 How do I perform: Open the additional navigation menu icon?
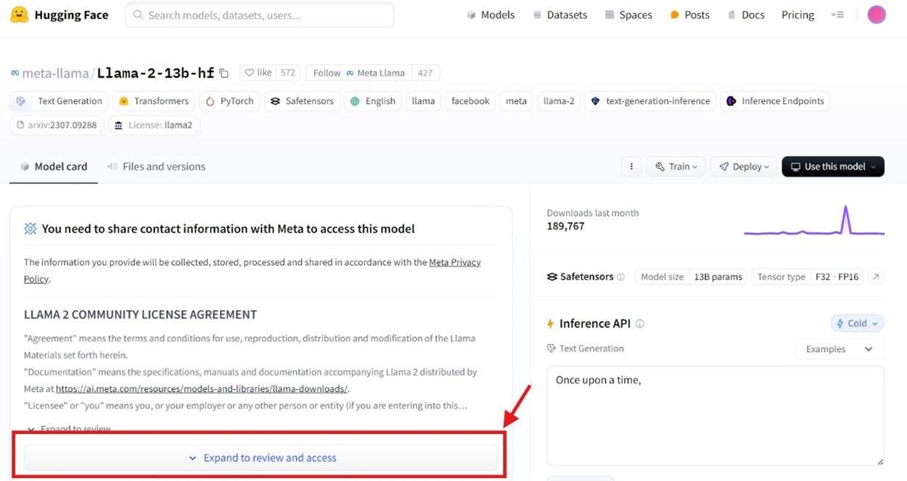click(x=837, y=15)
